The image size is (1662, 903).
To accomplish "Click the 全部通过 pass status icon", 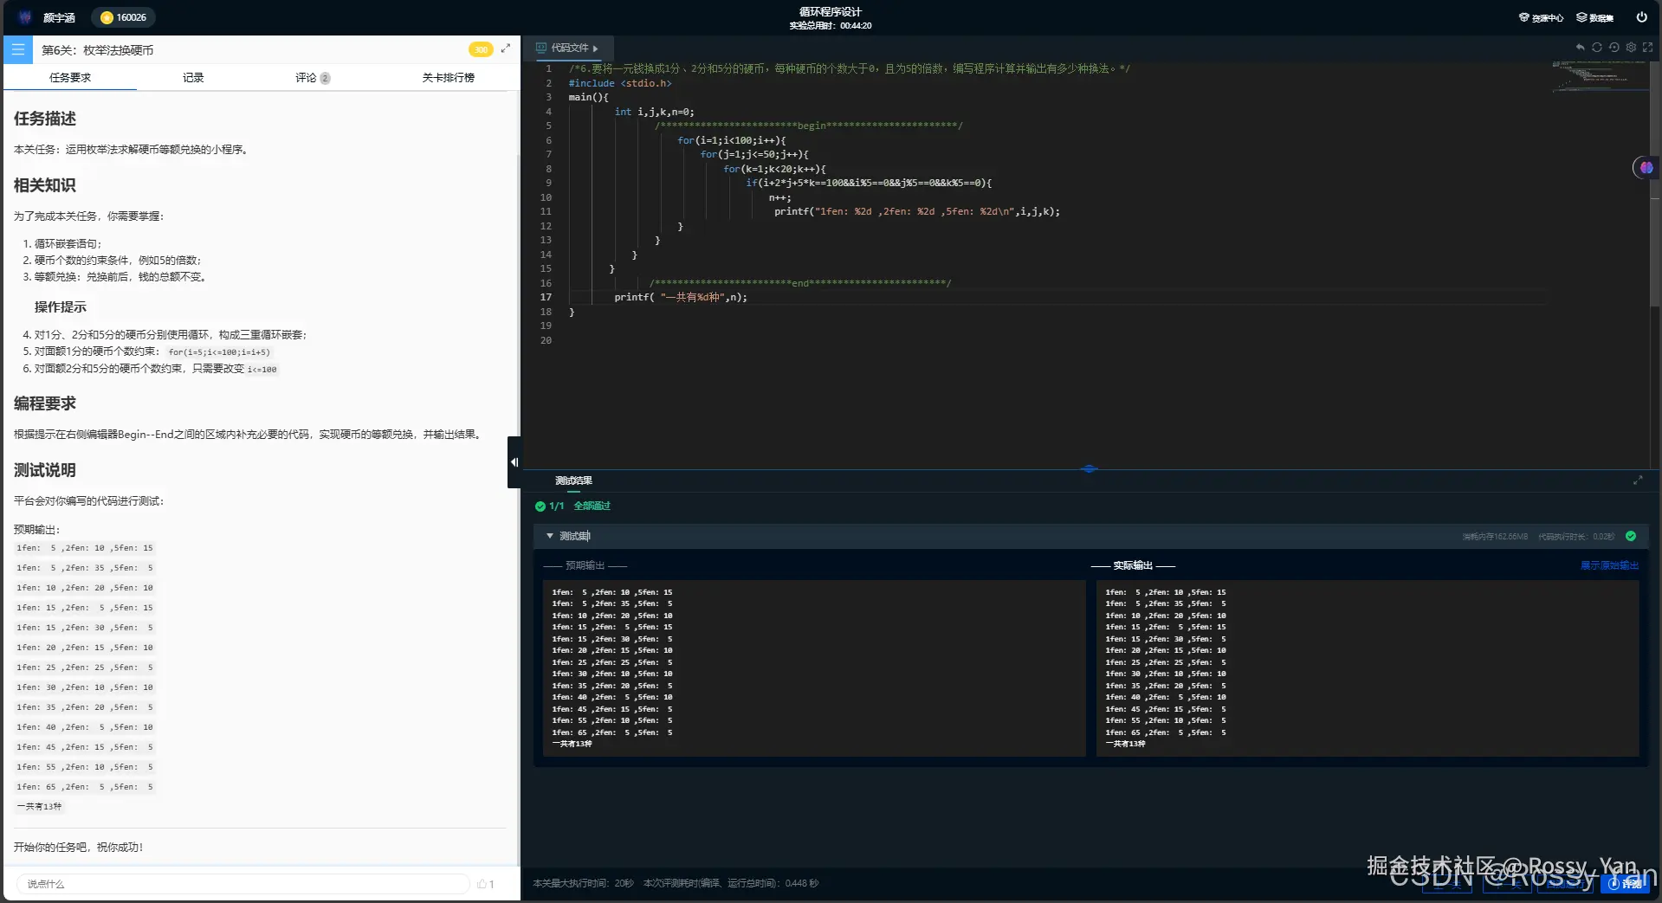I will pos(540,506).
